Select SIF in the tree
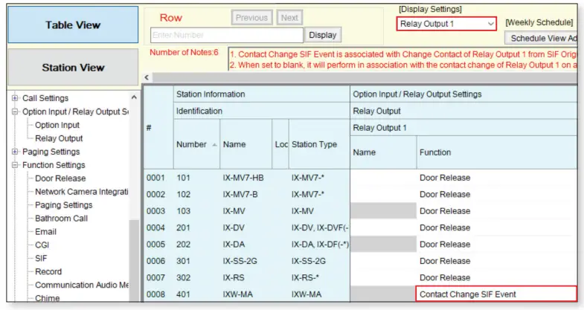 pyautogui.click(x=41, y=258)
